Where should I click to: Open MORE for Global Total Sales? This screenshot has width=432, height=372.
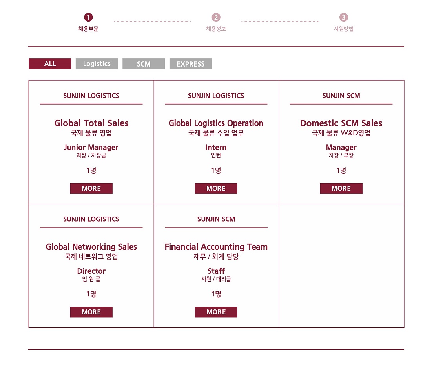point(91,189)
